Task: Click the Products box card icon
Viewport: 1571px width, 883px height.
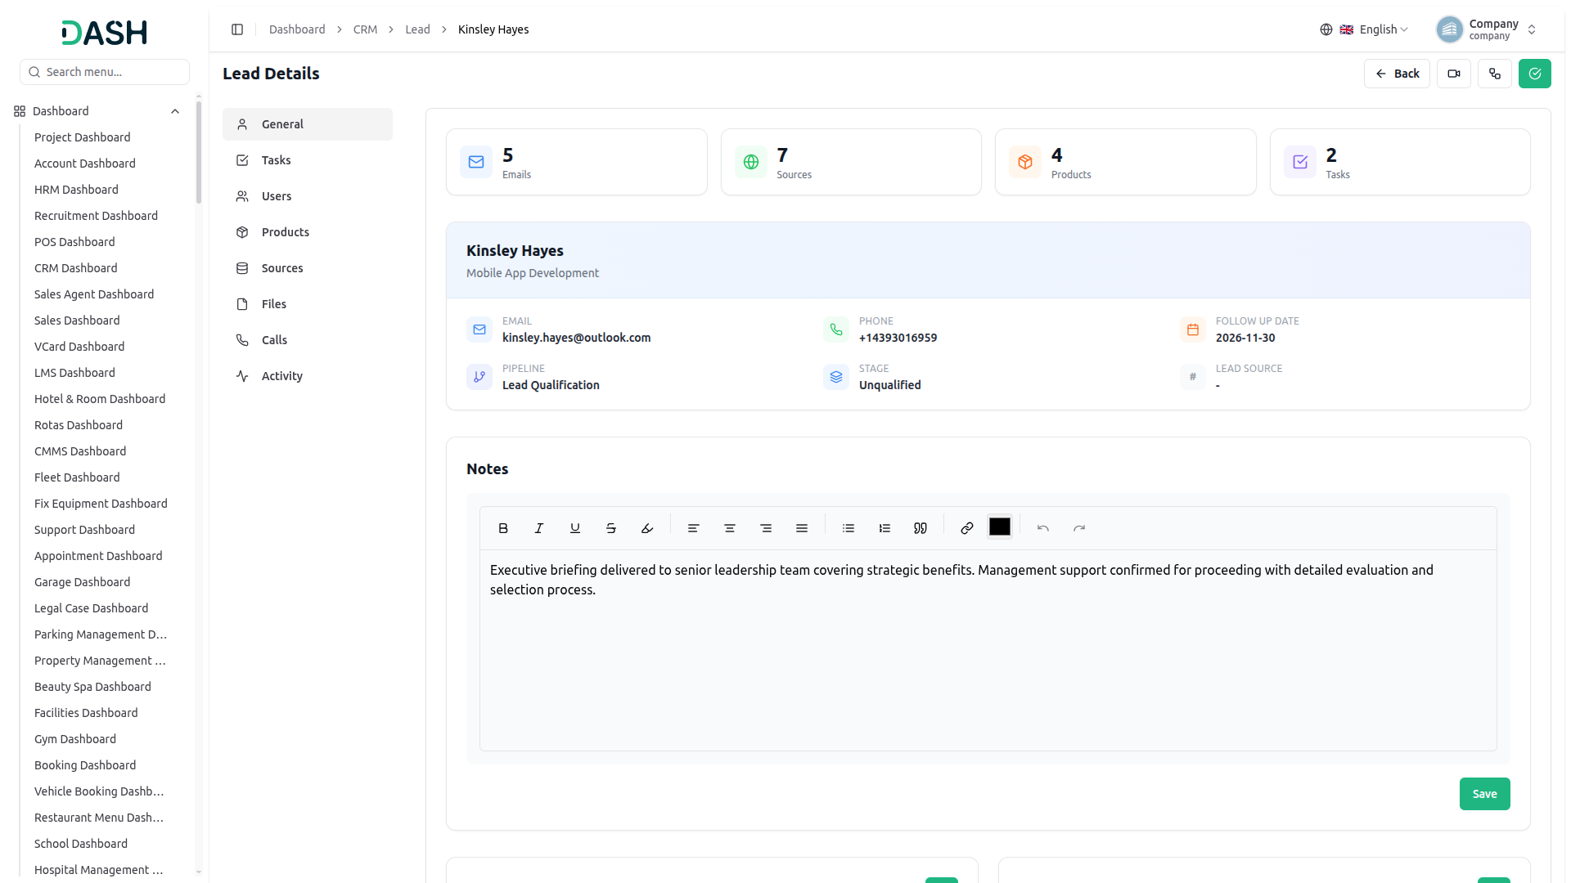Action: pos(1025,162)
